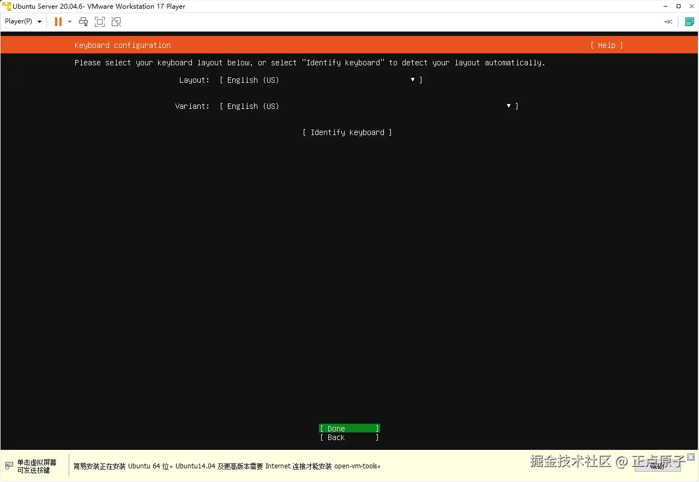This screenshot has width=699, height=482.
Task: Collapse the toolbar with the double chevron
Action: (x=668, y=22)
